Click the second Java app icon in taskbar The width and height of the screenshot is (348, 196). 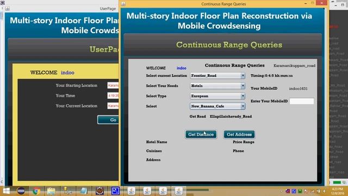click(x=147, y=191)
